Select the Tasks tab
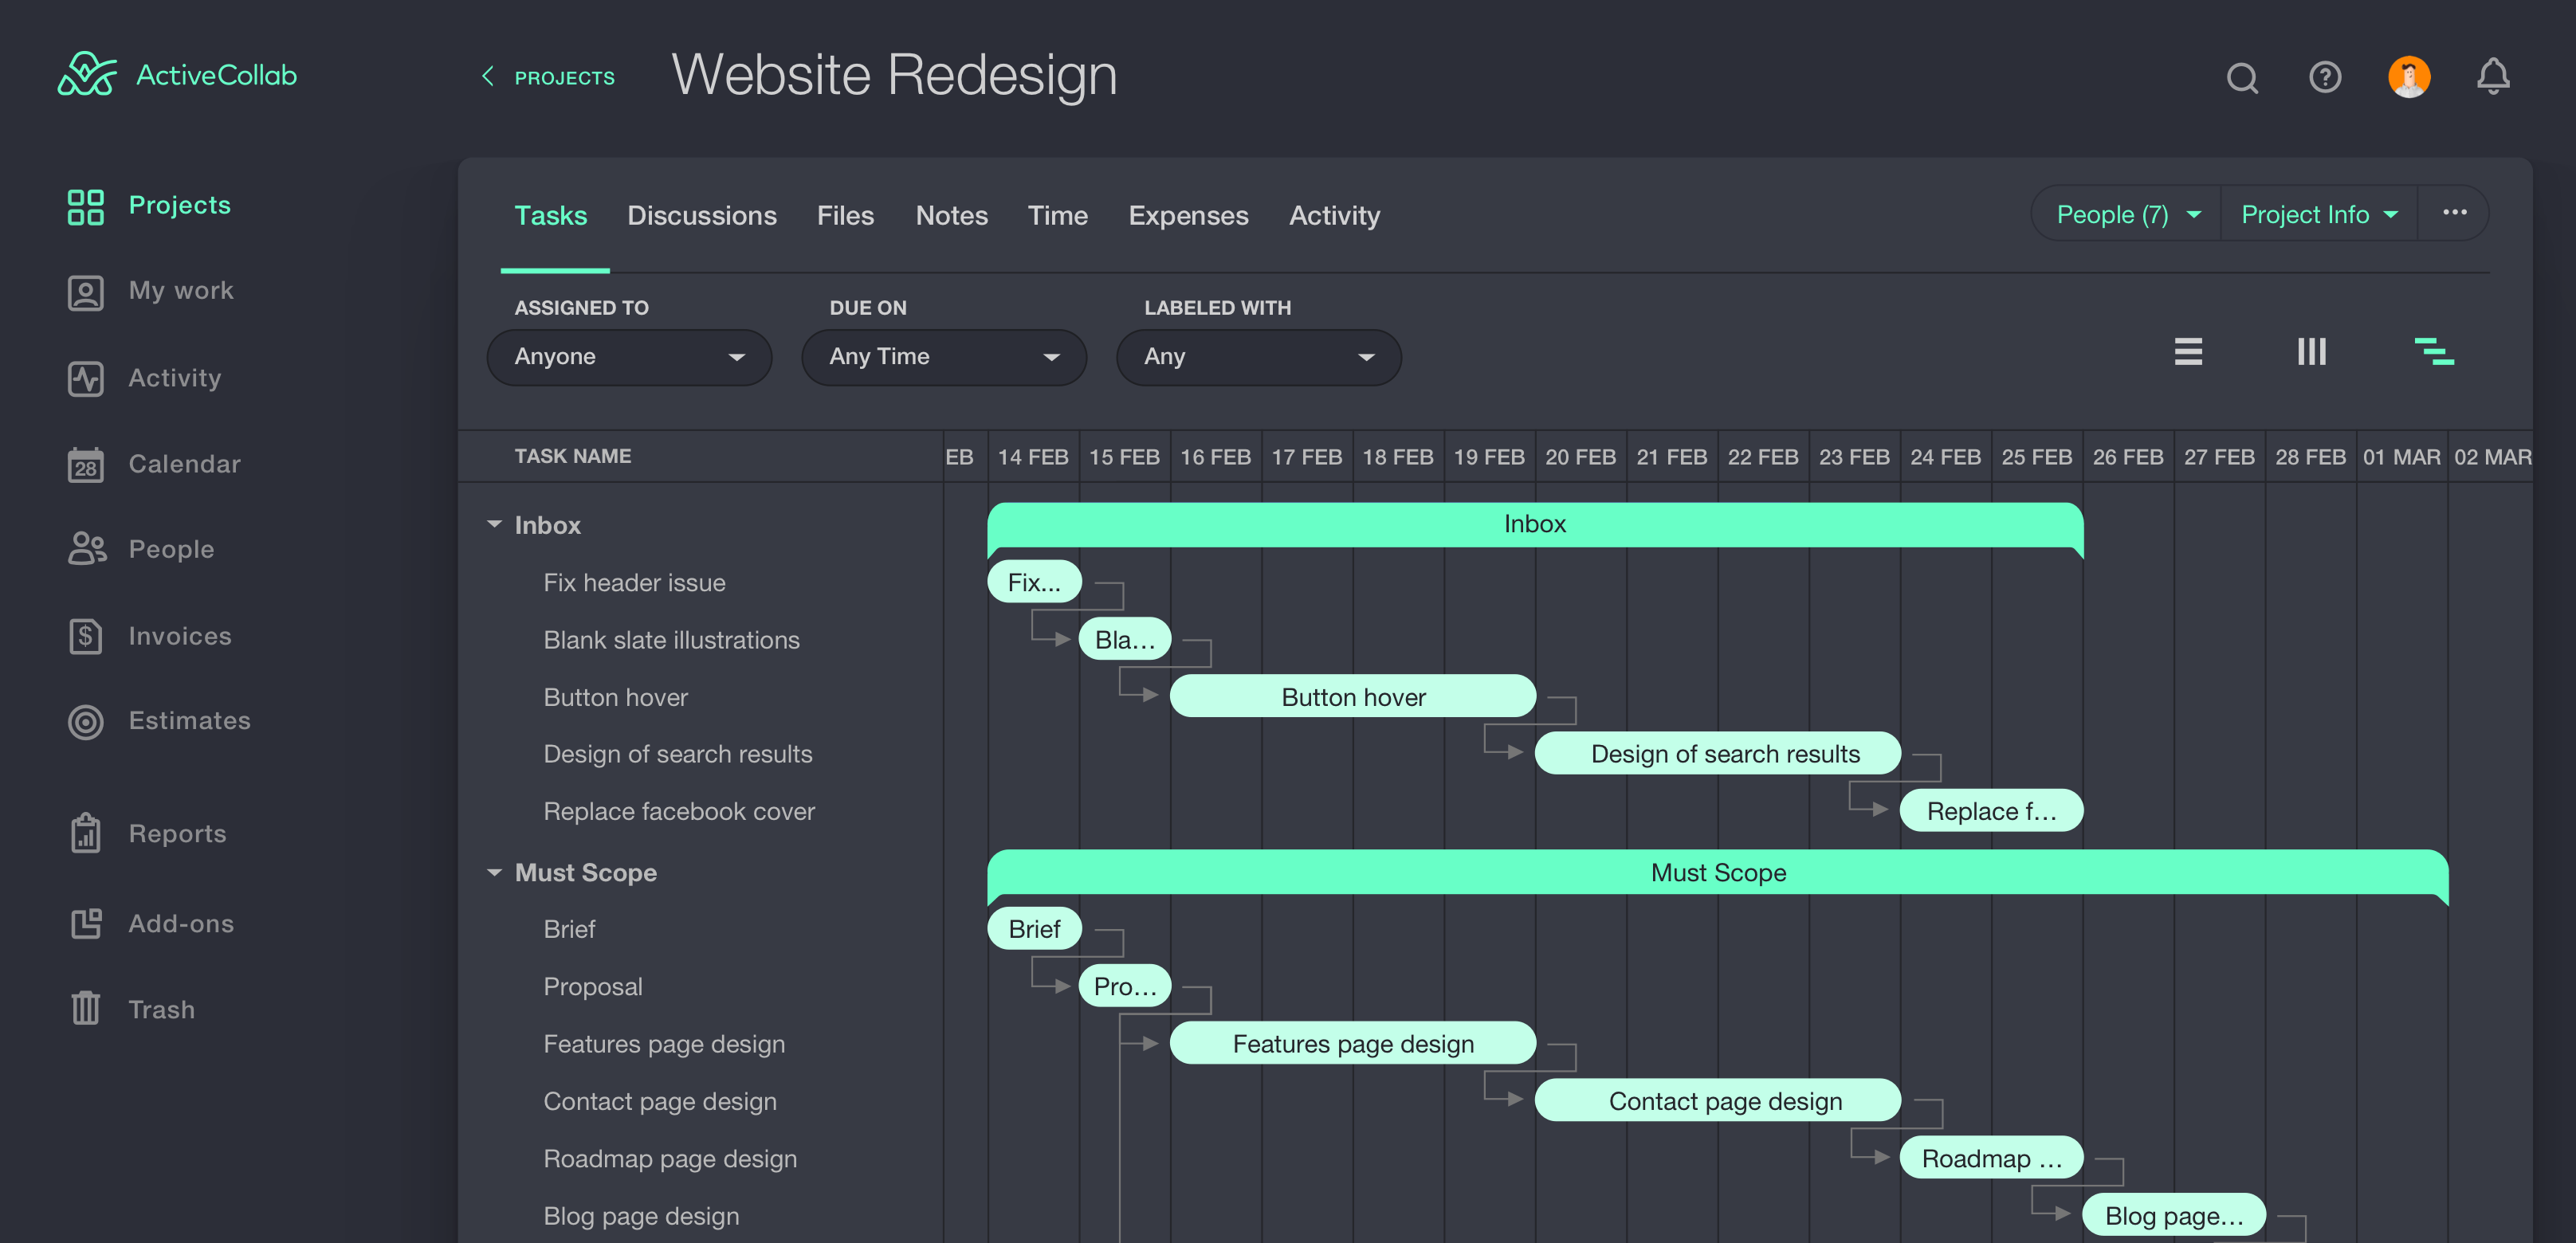This screenshot has width=2576, height=1243. click(x=551, y=216)
